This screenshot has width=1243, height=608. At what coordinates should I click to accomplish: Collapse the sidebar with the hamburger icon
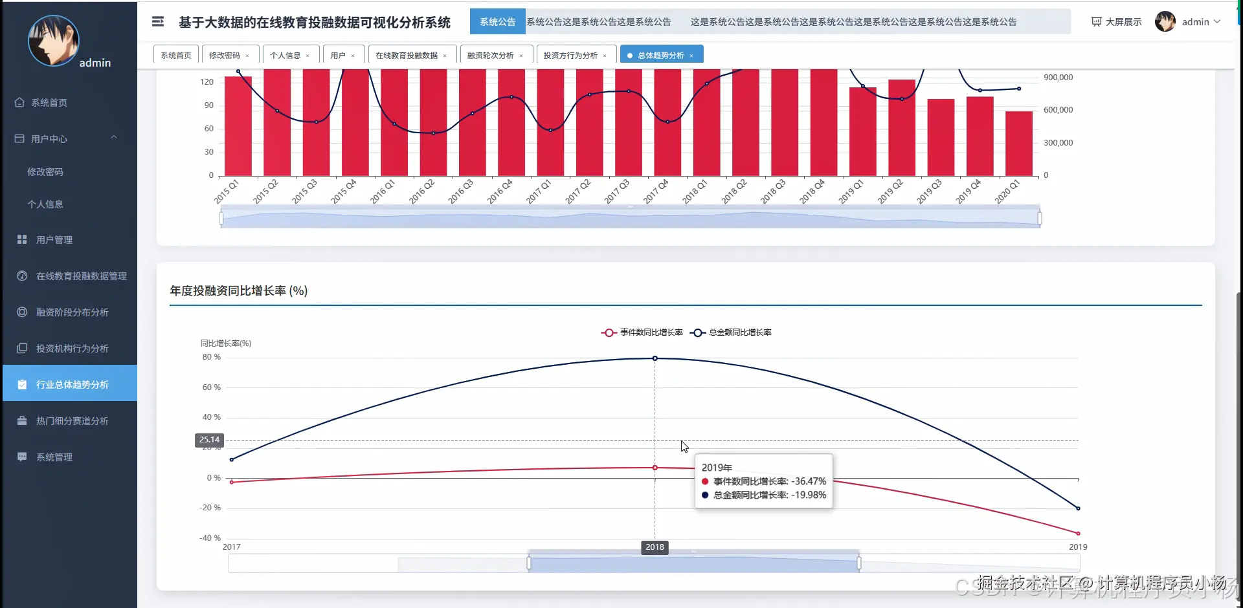coord(158,22)
